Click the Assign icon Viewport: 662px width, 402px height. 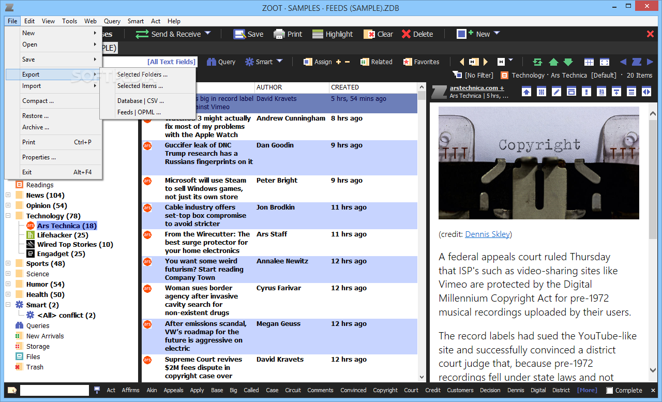click(307, 62)
